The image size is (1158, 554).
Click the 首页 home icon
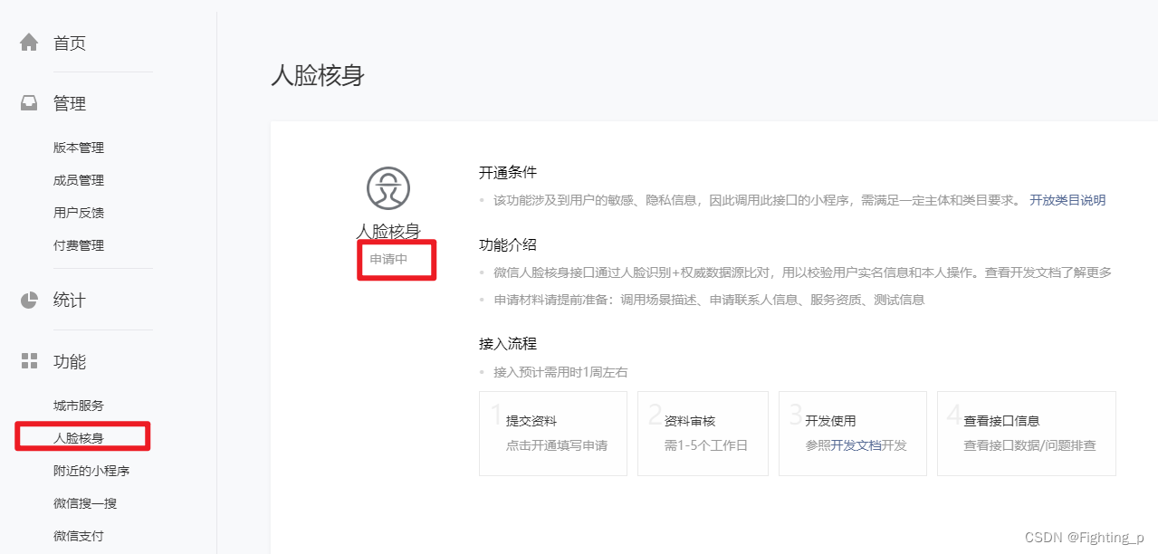(28, 41)
